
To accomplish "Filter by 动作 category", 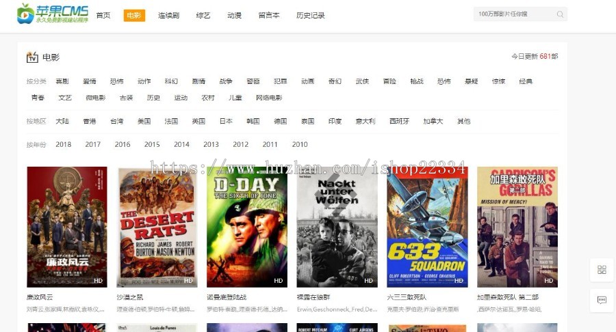I will point(144,81).
